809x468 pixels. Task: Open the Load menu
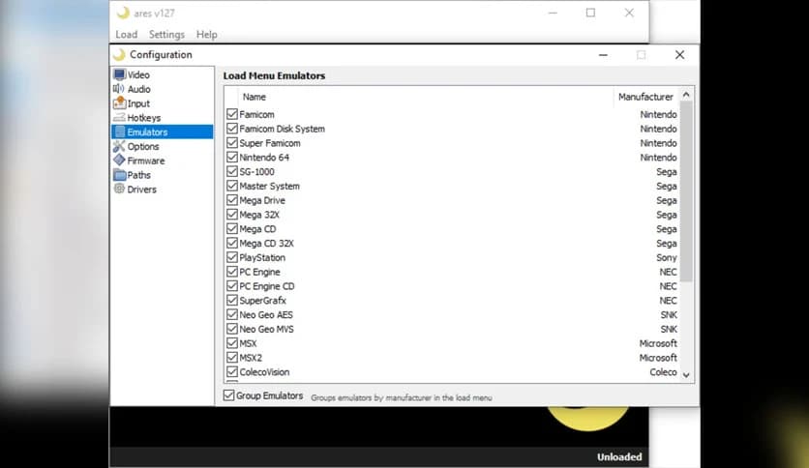[126, 35]
